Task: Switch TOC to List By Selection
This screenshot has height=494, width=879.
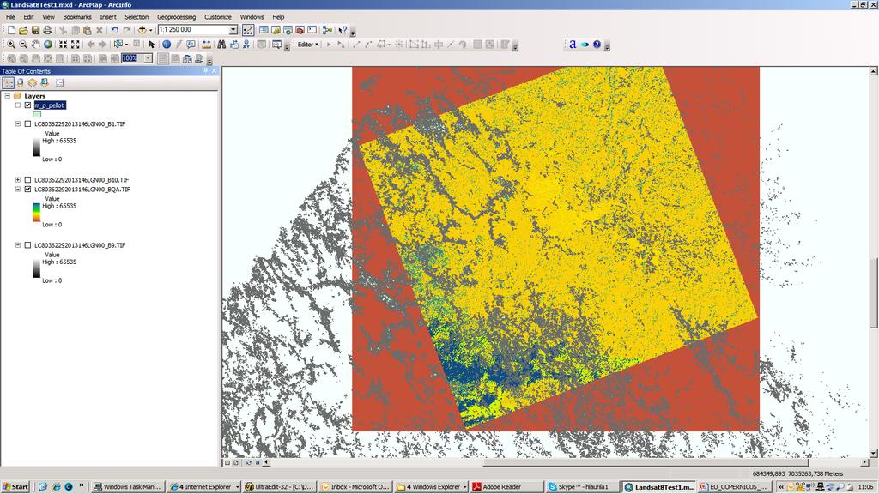Action: point(45,83)
